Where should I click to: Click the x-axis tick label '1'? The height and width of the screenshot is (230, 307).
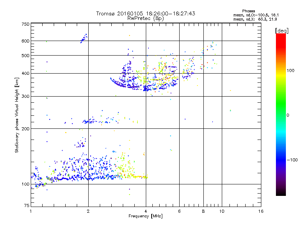click(x=31, y=211)
